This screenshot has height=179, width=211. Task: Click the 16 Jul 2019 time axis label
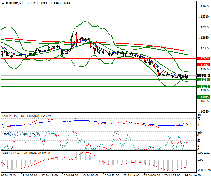[x=8, y=175]
